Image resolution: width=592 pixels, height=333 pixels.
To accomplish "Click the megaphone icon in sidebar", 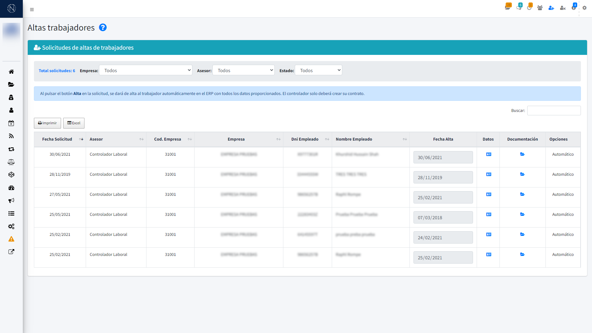I will pyautogui.click(x=11, y=201).
